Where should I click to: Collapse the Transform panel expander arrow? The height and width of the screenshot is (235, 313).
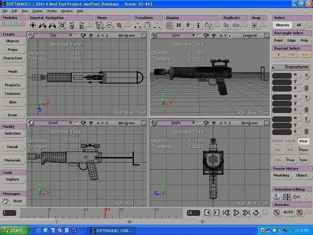[274, 68]
